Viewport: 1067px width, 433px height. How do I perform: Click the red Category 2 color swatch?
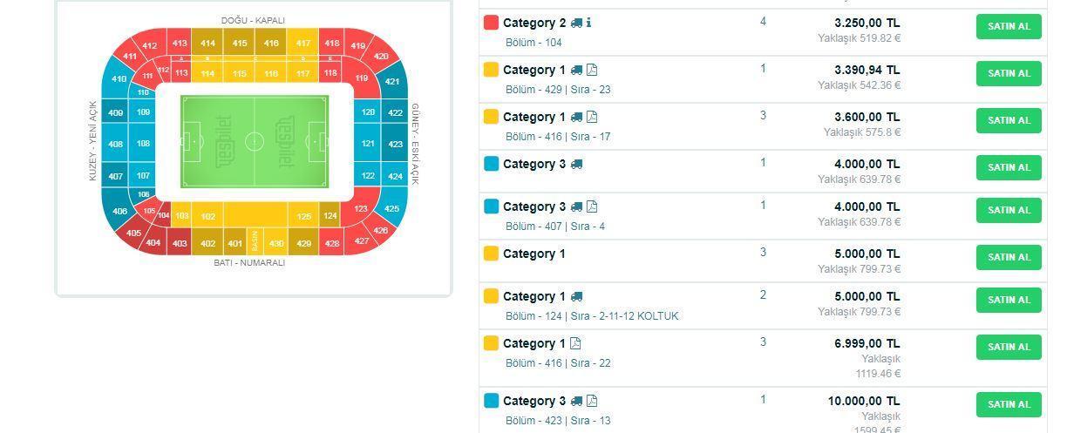pyautogui.click(x=491, y=23)
